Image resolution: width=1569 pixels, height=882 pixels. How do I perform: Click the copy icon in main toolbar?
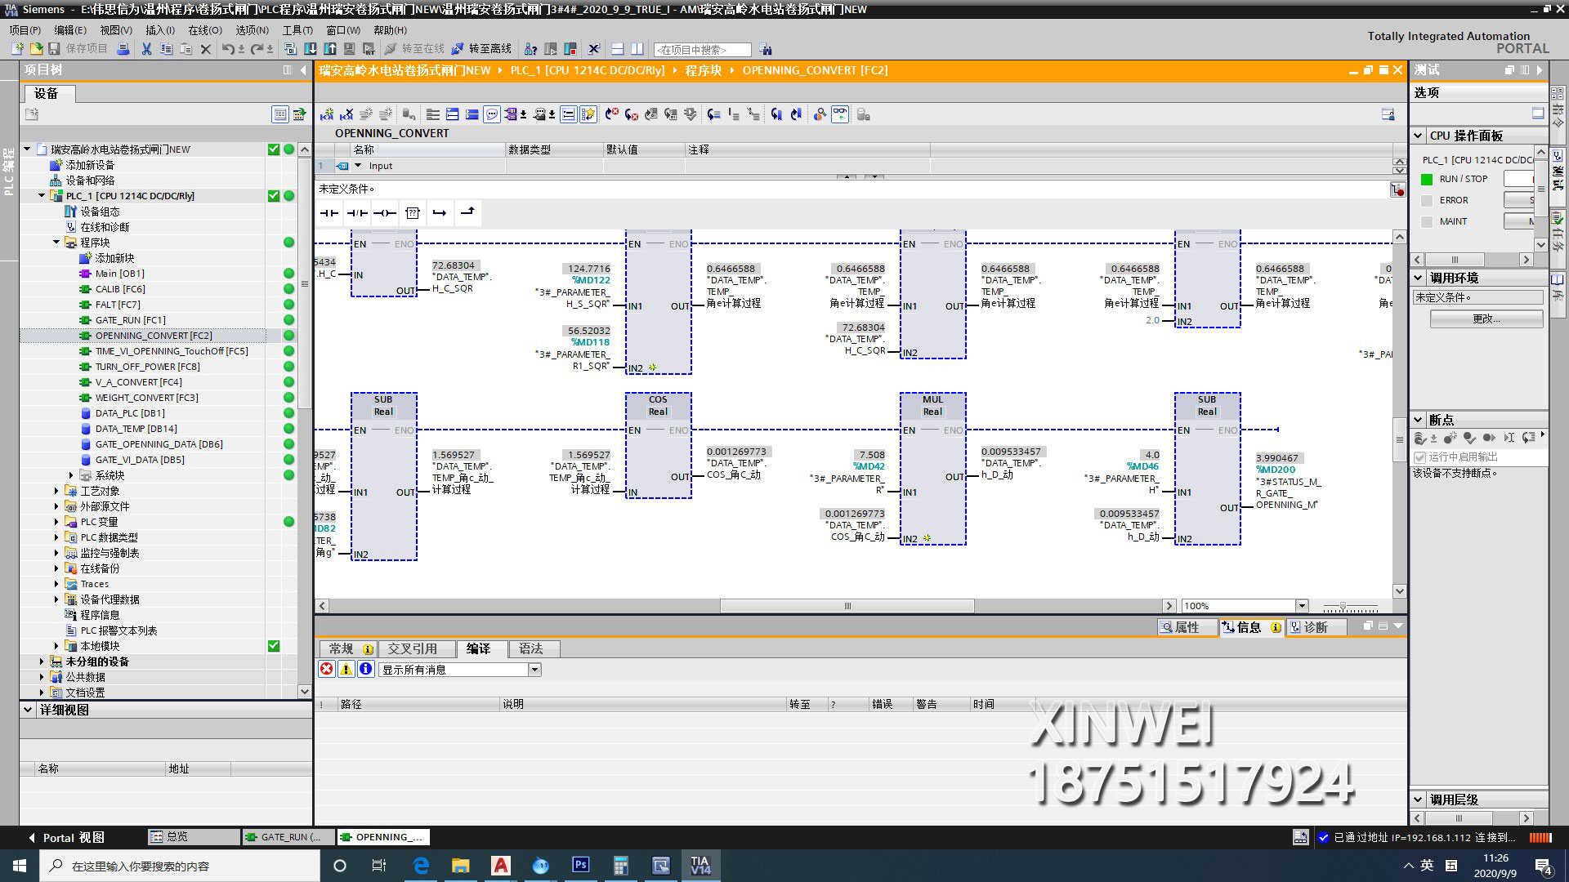166,49
